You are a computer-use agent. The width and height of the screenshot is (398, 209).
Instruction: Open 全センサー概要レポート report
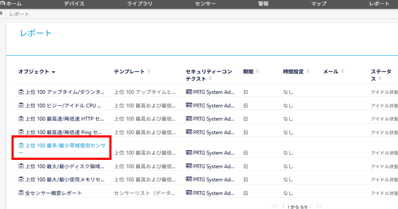(x=54, y=193)
